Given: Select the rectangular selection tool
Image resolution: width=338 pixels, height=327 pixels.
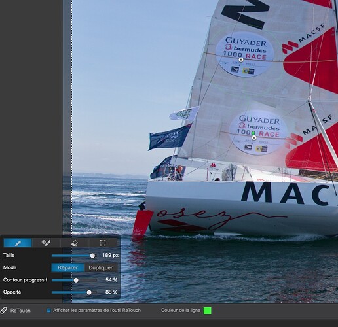Looking at the screenshot, I should coord(103,243).
